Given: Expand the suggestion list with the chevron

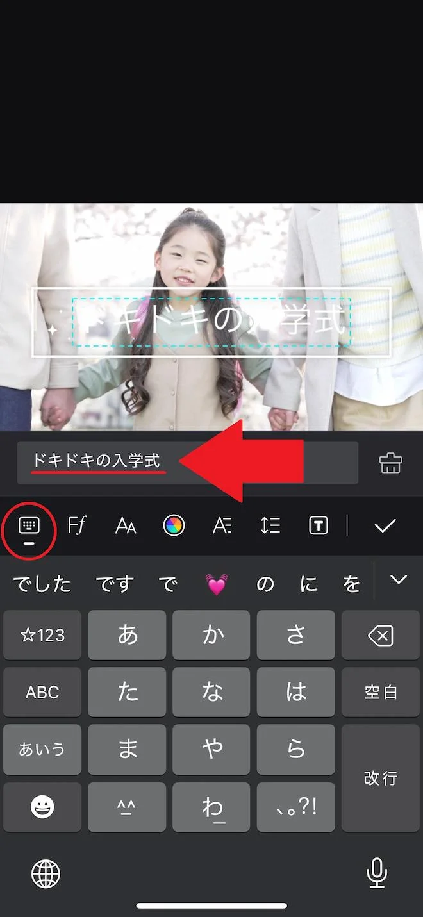Looking at the screenshot, I should click(399, 580).
